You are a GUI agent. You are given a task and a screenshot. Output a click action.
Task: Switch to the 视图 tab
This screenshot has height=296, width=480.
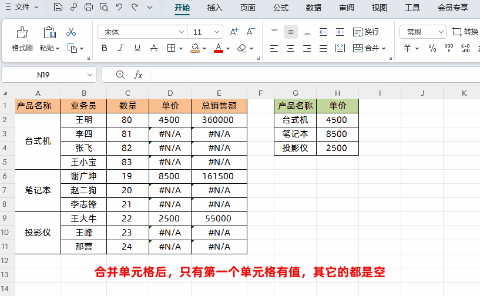coord(380,8)
